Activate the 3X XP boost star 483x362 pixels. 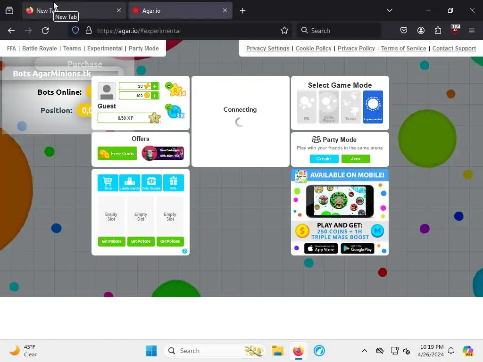tap(175, 90)
